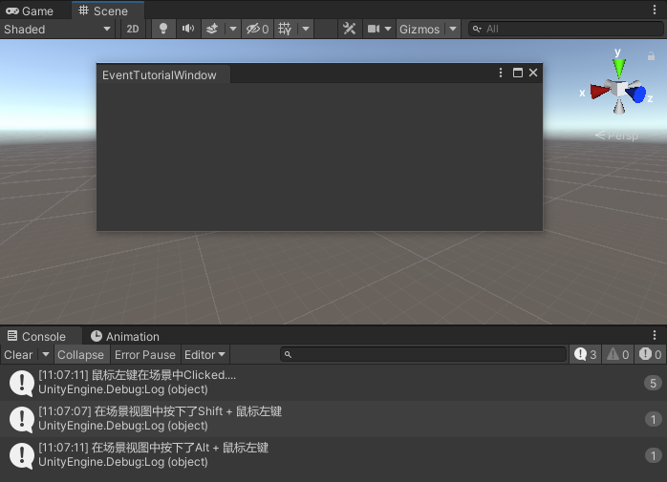Switch to the Game tab
The width and height of the screenshot is (667, 482).
[x=30, y=11]
